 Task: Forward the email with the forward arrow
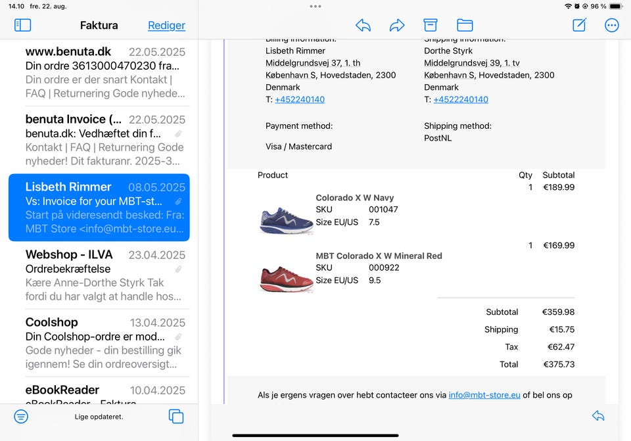[397, 25]
